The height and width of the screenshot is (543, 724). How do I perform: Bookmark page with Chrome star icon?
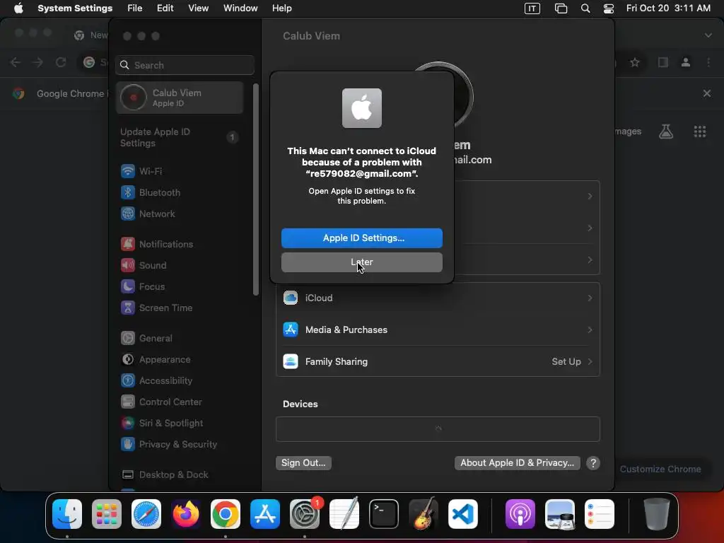[x=635, y=62]
